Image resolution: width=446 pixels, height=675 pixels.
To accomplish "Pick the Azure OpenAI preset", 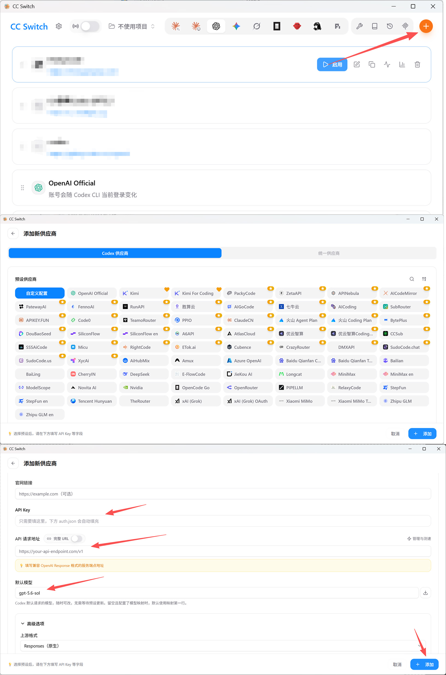I will click(x=248, y=360).
